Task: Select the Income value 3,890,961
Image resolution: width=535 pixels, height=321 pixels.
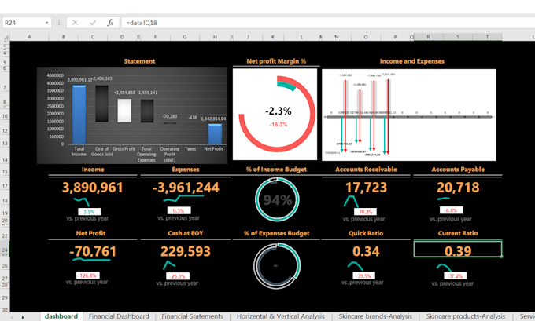Action: pyautogui.click(x=93, y=188)
